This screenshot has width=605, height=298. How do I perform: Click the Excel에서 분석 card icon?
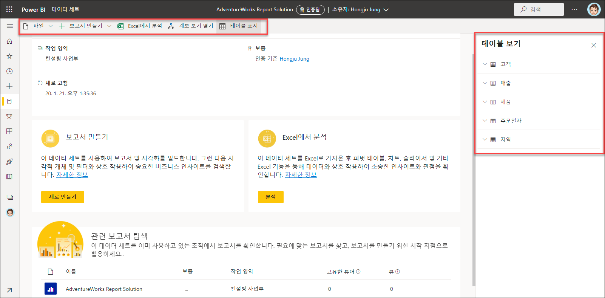point(267,139)
